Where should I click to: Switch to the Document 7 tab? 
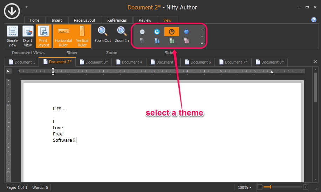[233, 62]
